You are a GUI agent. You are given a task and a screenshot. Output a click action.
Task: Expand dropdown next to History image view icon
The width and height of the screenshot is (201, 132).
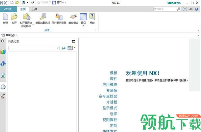[75, 48]
